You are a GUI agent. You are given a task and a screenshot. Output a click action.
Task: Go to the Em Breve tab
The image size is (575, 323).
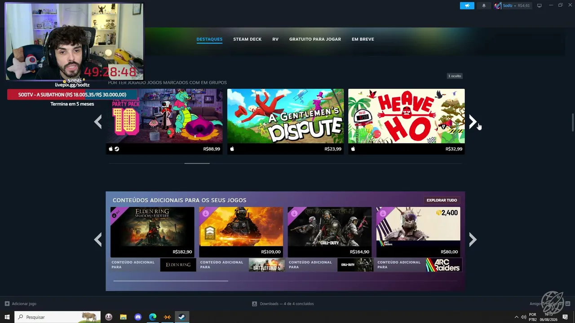coord(363,39)
